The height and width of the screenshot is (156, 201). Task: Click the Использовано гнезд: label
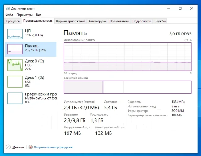[x=142, y=106]
